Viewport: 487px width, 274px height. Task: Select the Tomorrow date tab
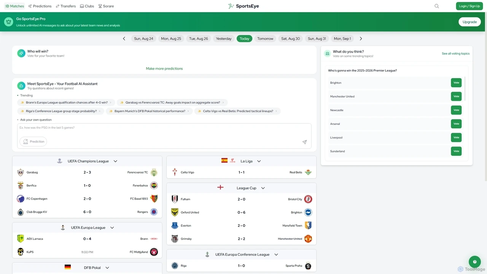point(265,38)
